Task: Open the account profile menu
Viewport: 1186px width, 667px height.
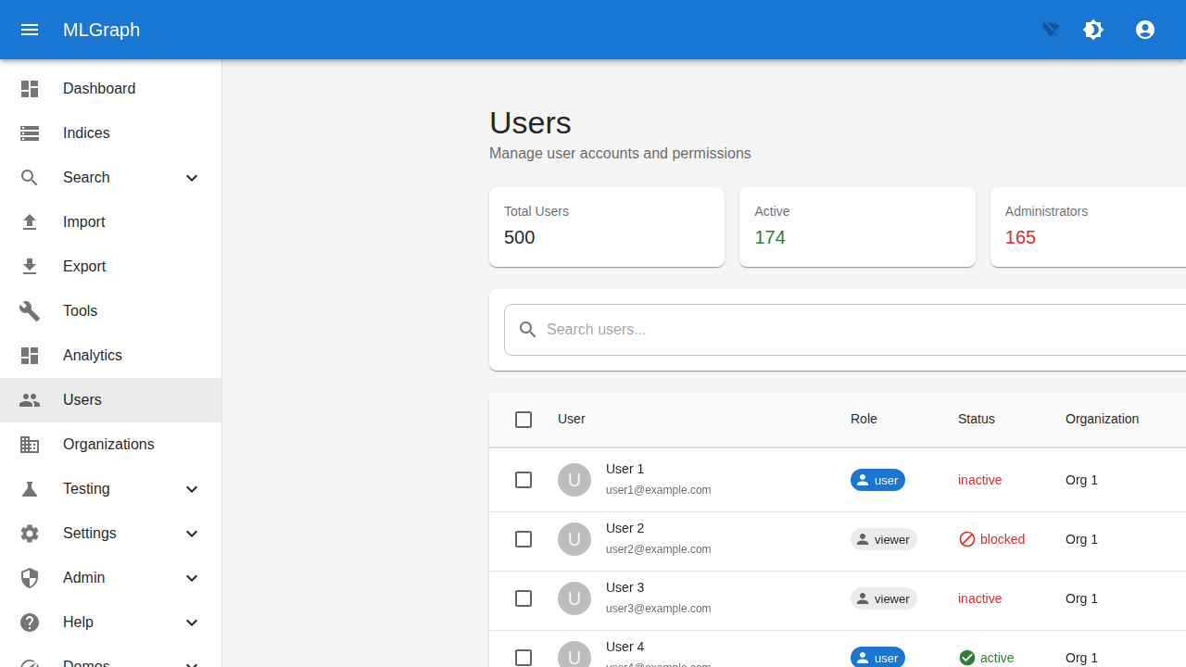Action: click(x=1145, y=30)
